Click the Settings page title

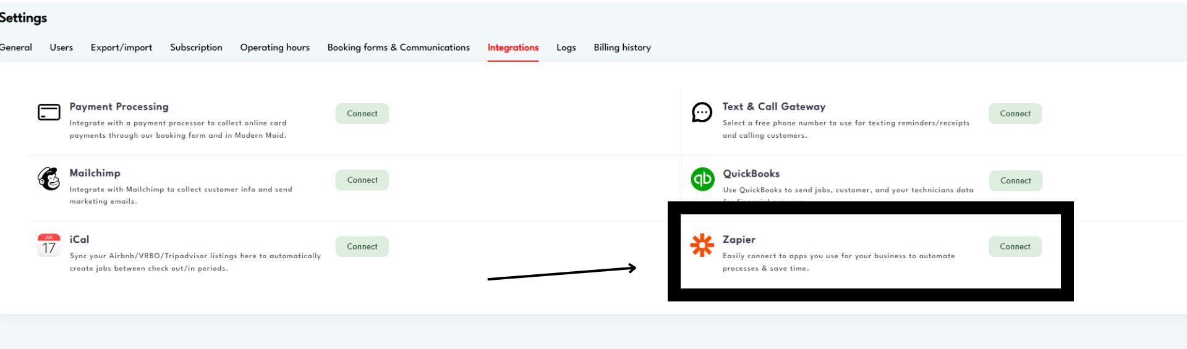point(23,18)
